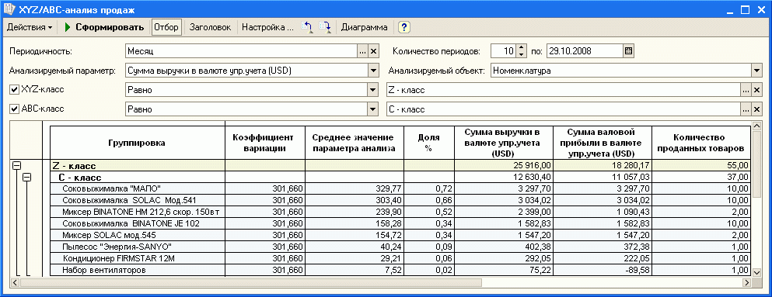Select row Соковыжималка BINATONE JE 102
The width and height of the screenshot is (772, 297).
[x=400, y=223]
